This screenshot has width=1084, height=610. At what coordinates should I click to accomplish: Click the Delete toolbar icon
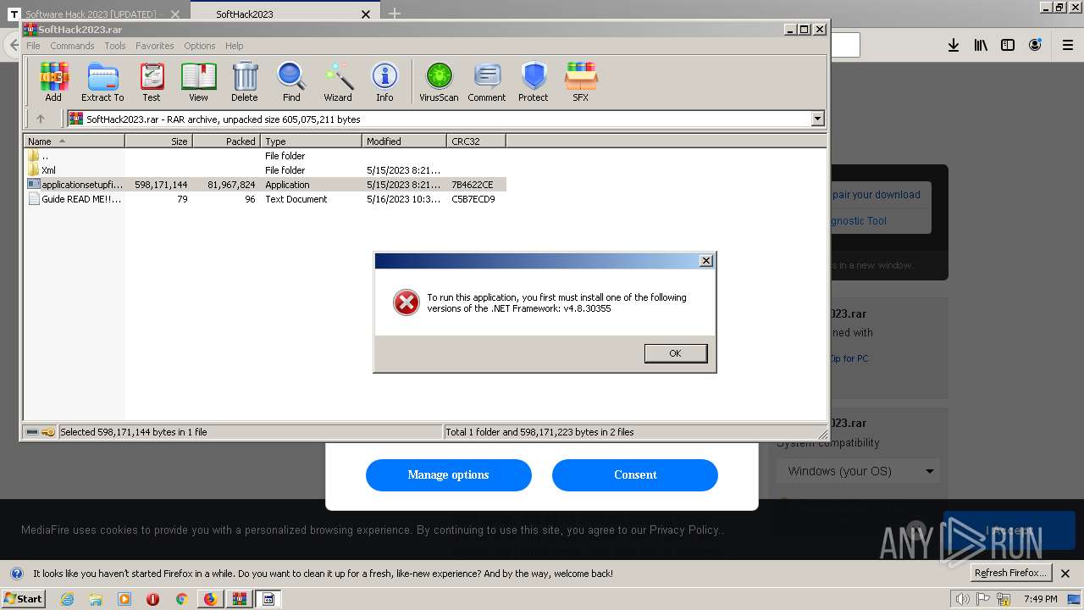(245, 82)
